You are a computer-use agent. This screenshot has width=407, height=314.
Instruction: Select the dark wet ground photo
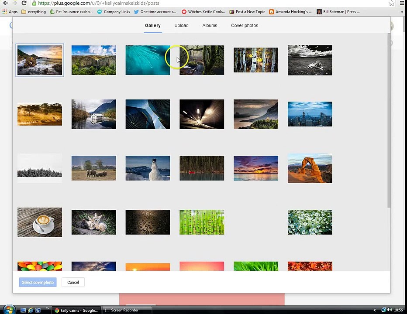click(x=148, y=222)
